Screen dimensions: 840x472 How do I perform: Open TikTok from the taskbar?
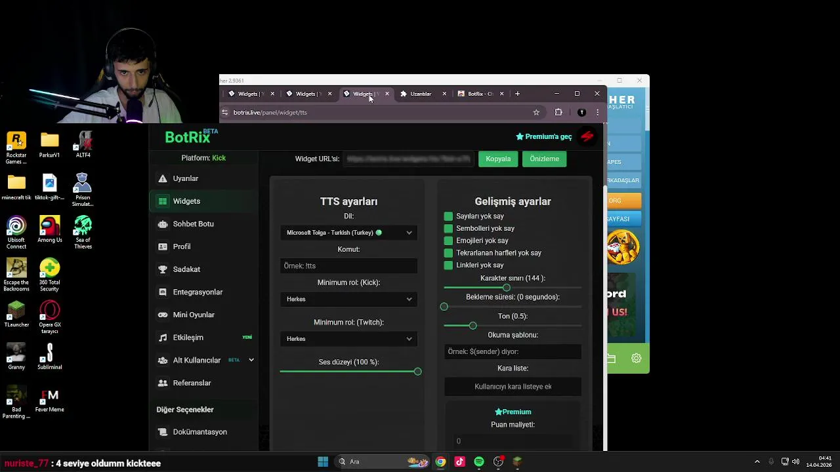click(459, 462)
